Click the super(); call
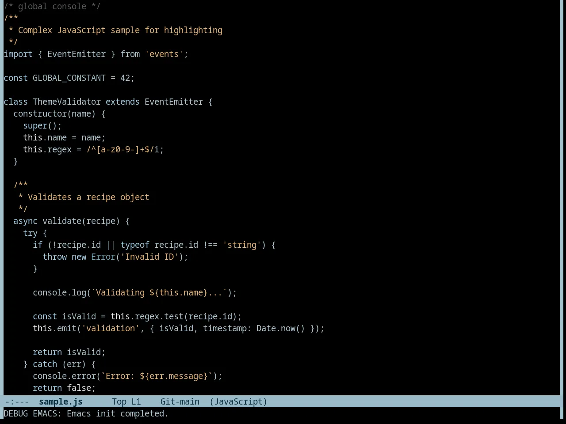Screen dimensions: 566x424 (42, 126)
